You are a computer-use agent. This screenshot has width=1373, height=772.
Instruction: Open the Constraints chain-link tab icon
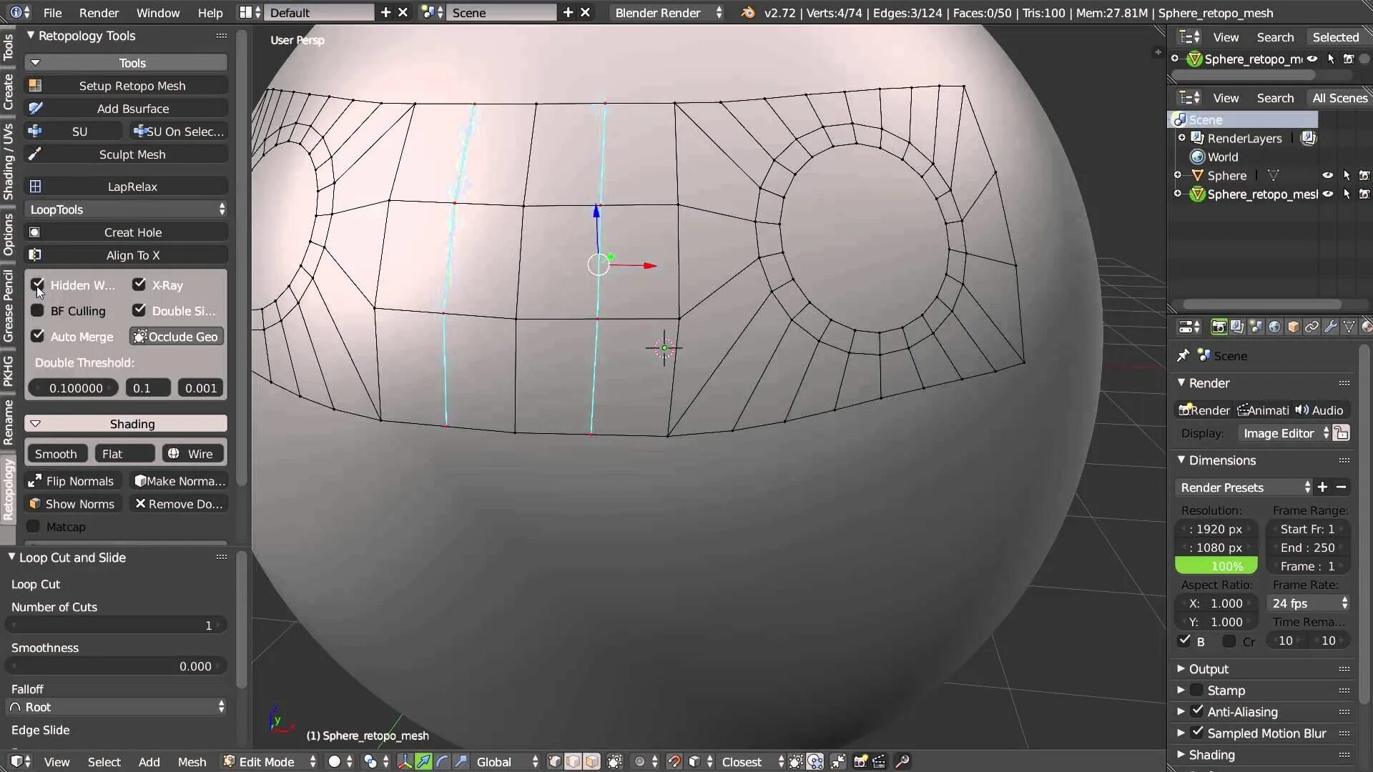click(1312, 327)
